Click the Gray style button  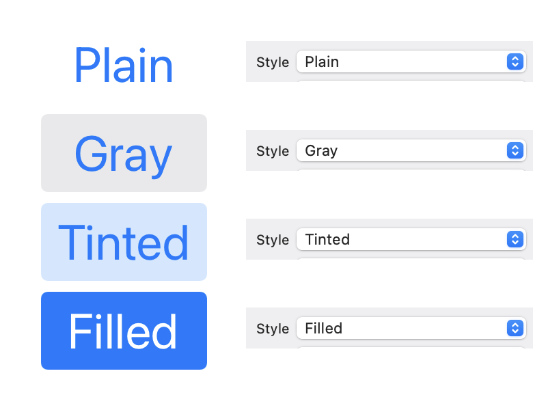124,153
